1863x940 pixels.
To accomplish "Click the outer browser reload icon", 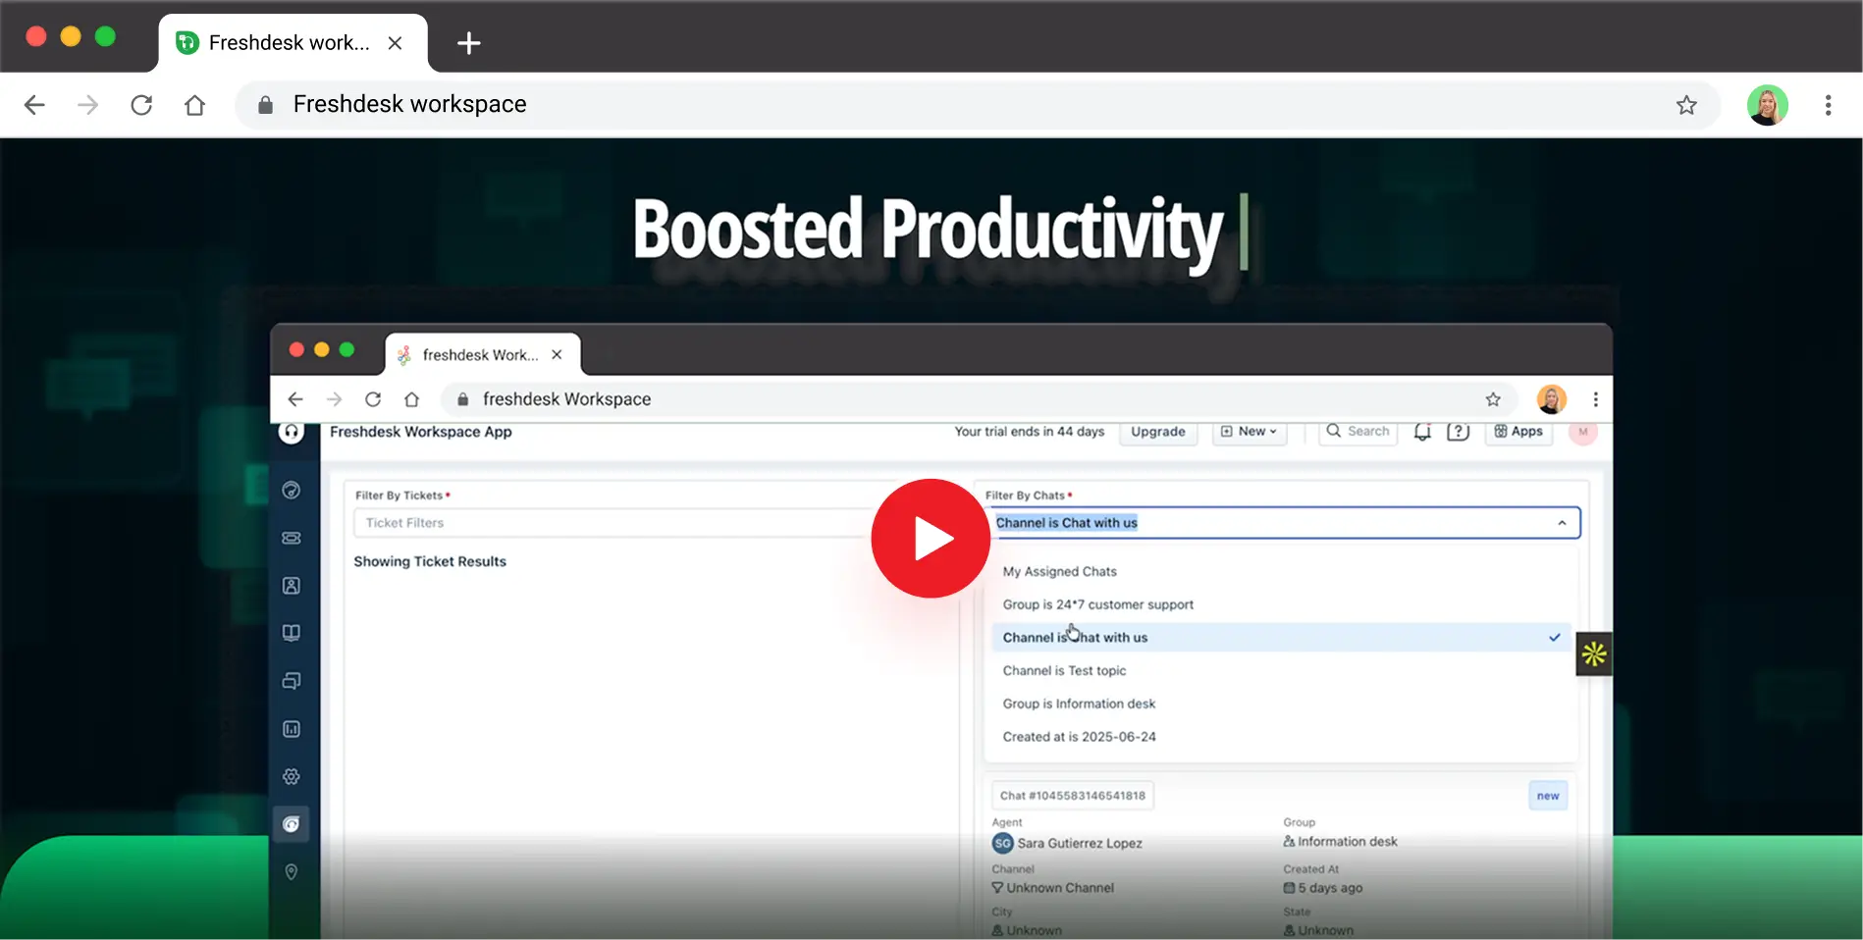I will (x=141, y=105).
